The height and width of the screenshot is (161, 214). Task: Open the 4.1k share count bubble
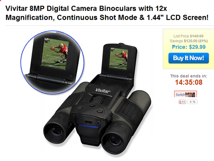point(192,102)
